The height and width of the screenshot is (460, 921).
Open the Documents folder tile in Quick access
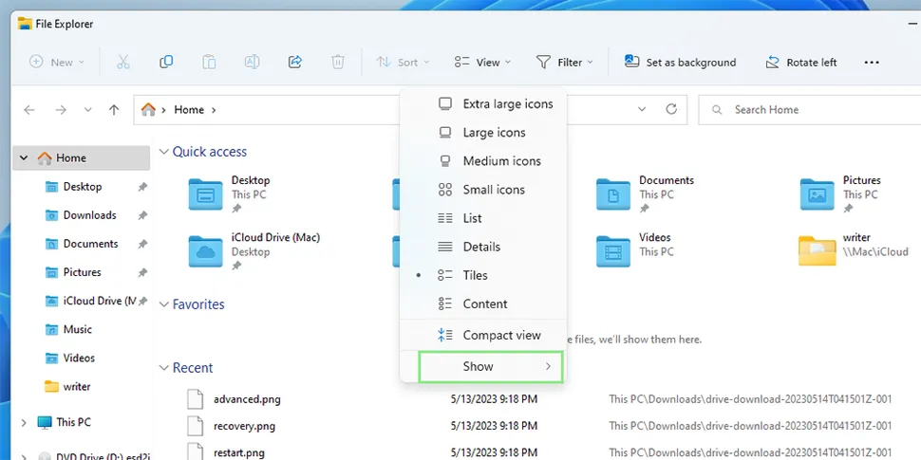[x=645, y=194]
